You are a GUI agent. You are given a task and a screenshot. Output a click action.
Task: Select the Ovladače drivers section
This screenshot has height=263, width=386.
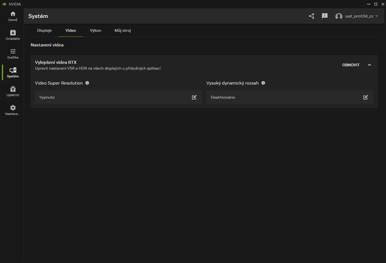click(x=13, y=35)
